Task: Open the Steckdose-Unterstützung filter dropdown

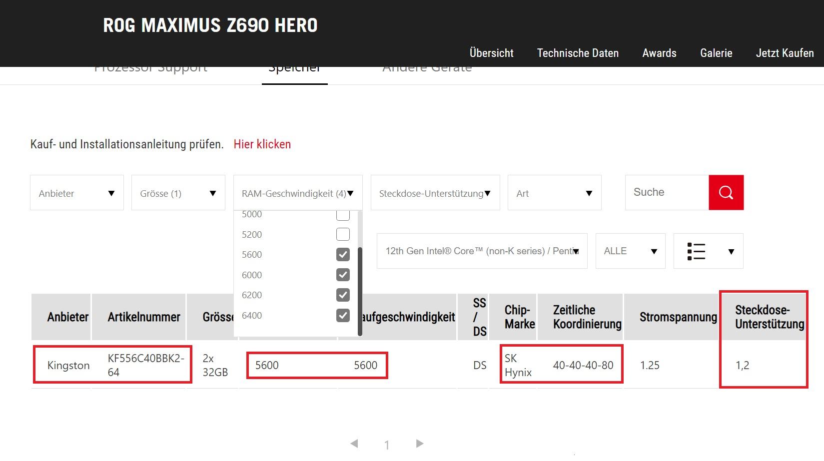Action: 435,193
